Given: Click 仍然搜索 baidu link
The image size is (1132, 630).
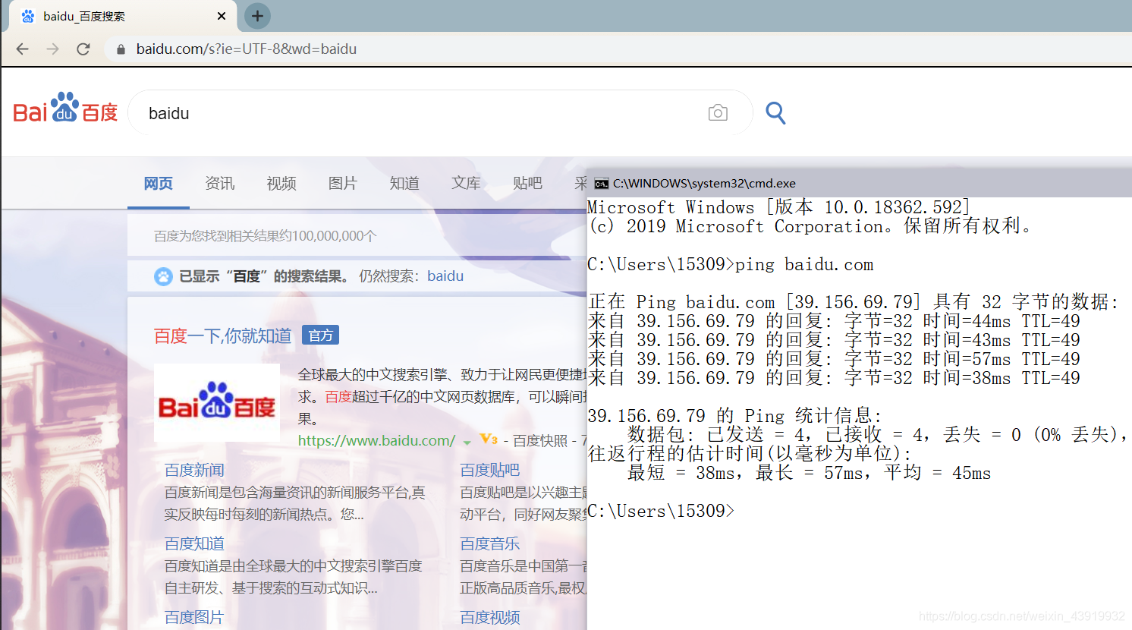Looking at the screenshot, I should click(x=445, y=276).
